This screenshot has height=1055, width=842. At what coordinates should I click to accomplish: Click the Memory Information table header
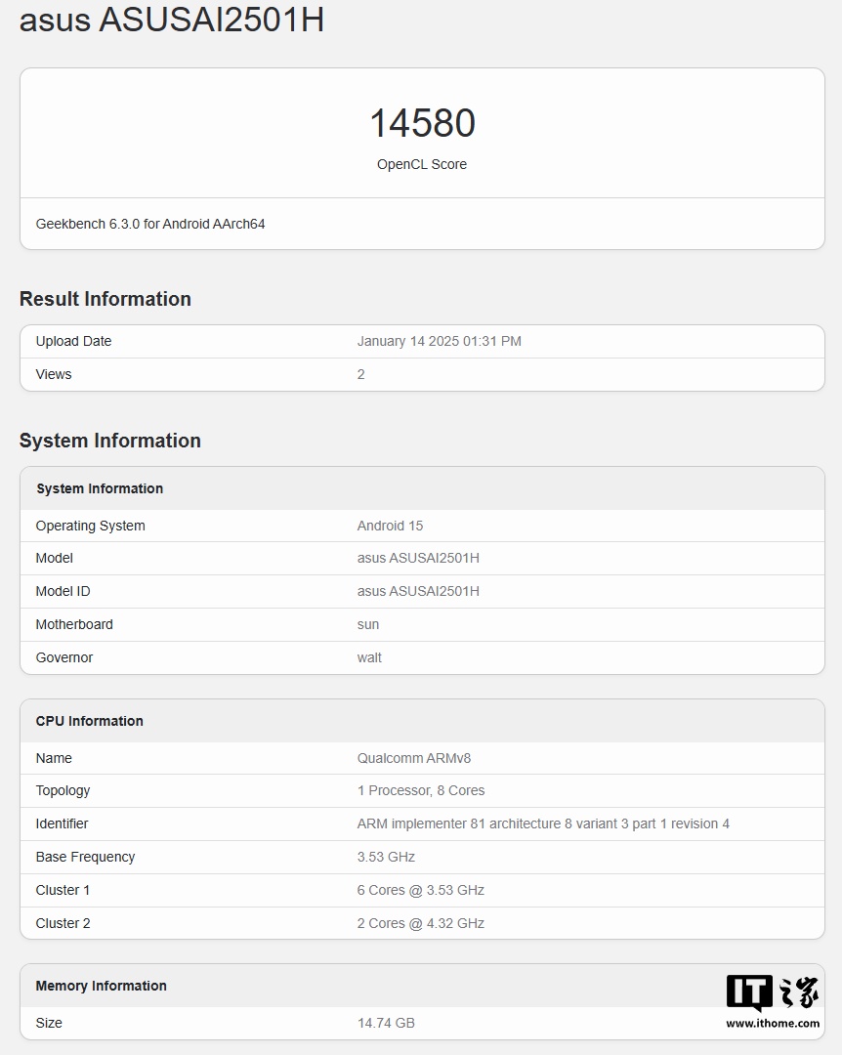[x=102, y=986]
